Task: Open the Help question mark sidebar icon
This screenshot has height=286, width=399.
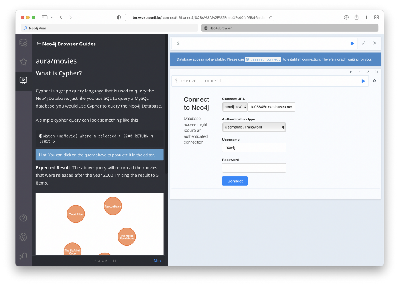Action: (x=23, y=218)
